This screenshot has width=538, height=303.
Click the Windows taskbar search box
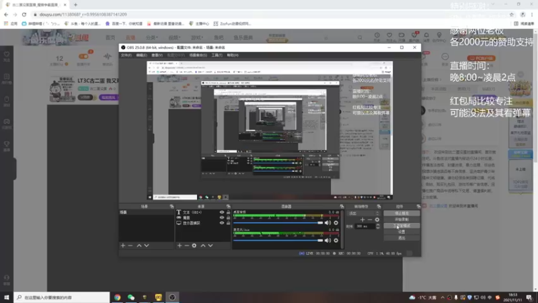coord(62,298)
